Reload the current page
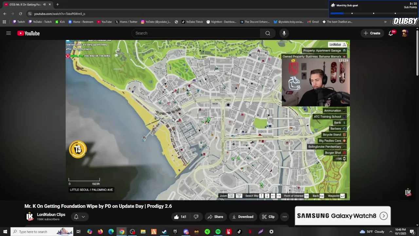 [20, 14]
